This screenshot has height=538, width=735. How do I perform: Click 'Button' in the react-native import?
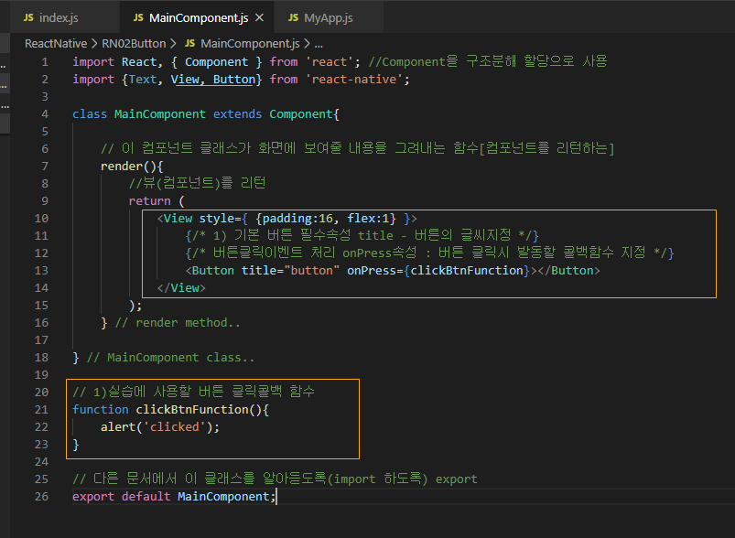tap(234, 80)
